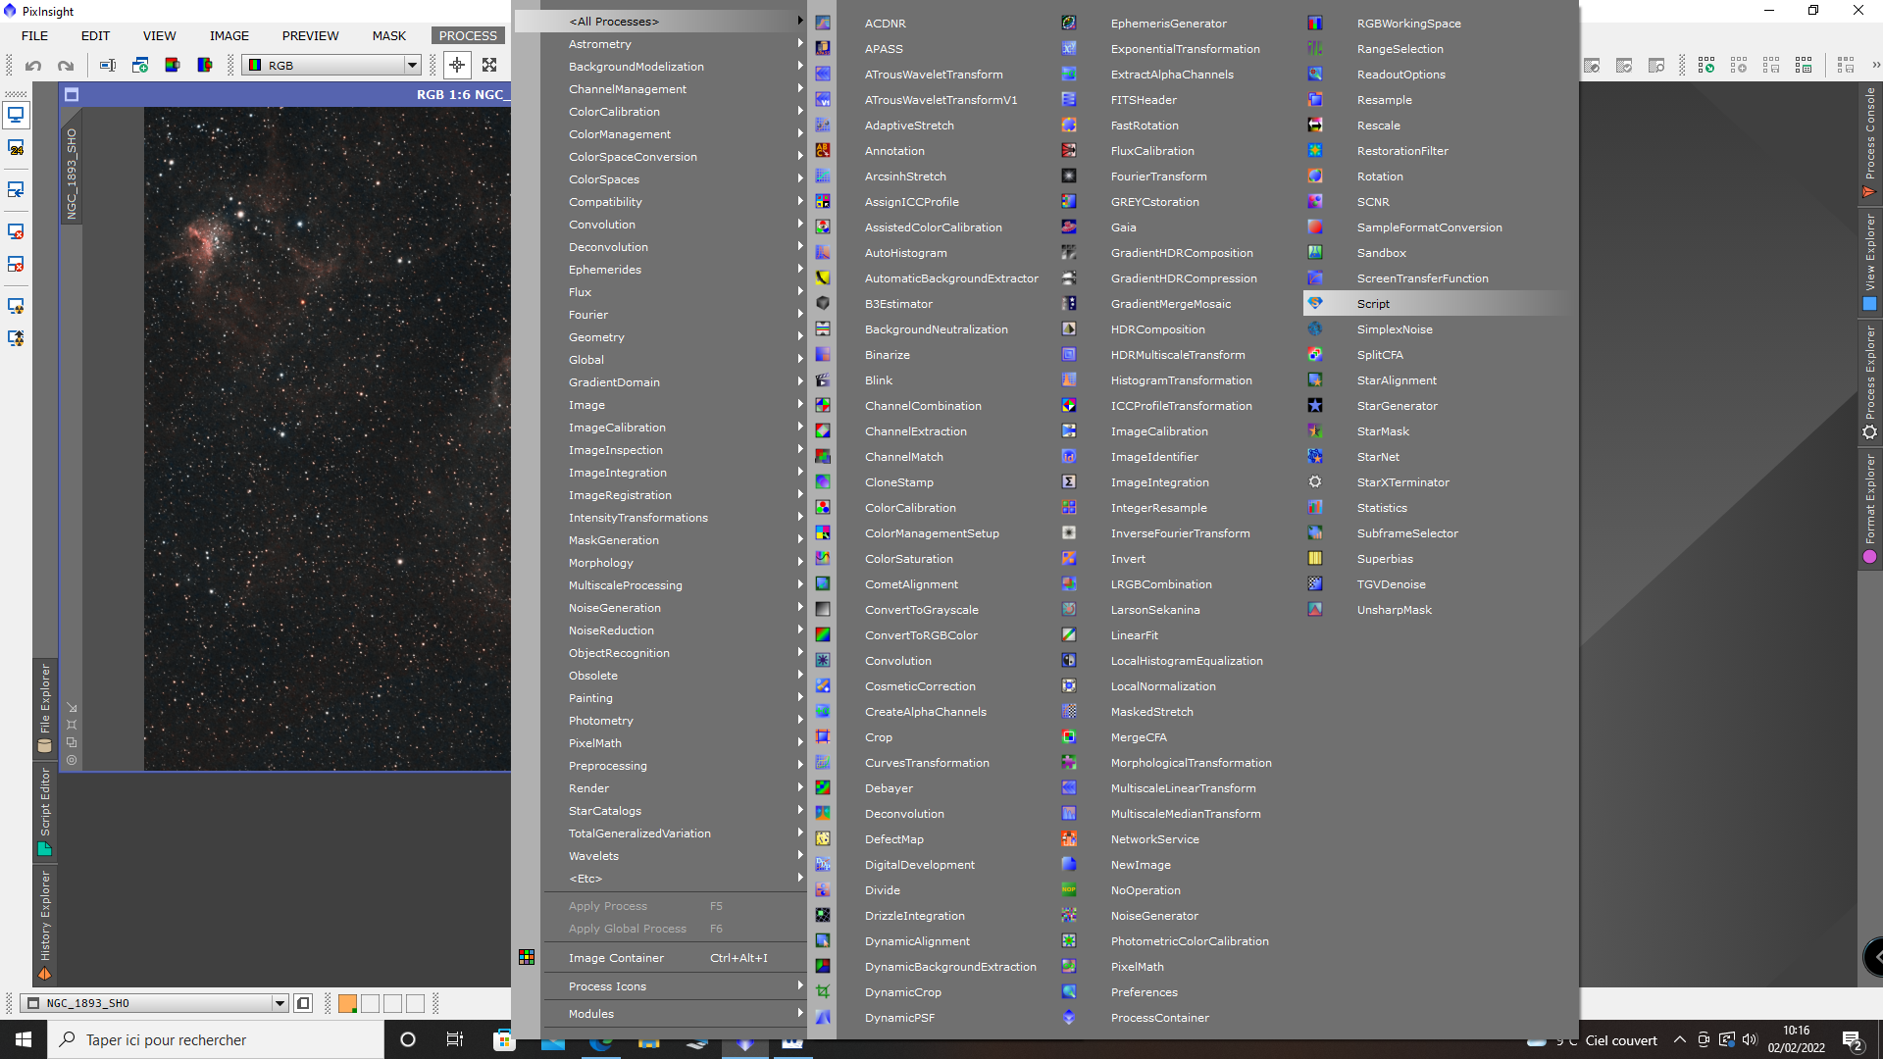Open the Script Editor side tab

pyautogui.click(x=44, y=812)
